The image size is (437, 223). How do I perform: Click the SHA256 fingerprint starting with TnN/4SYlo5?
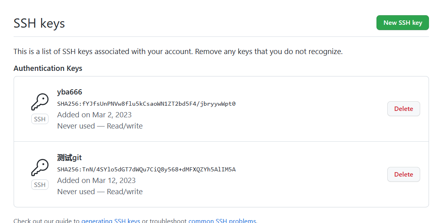click(146, 169)
